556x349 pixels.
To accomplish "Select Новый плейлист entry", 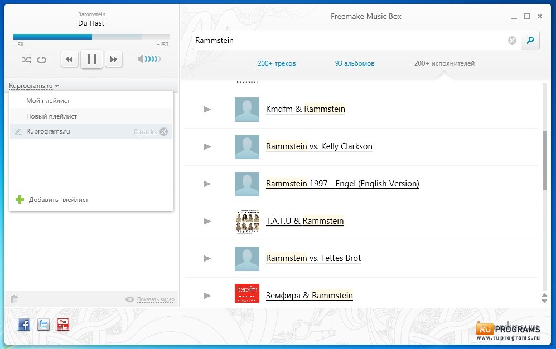I will (51, 116).
